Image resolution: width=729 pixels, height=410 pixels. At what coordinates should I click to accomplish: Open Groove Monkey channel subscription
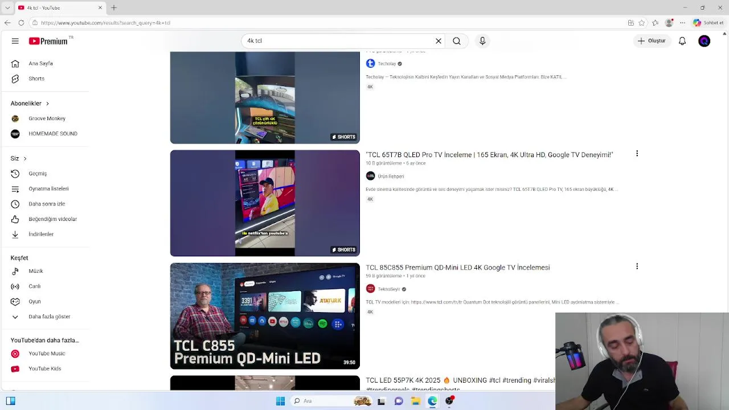(x=47, y=118)
